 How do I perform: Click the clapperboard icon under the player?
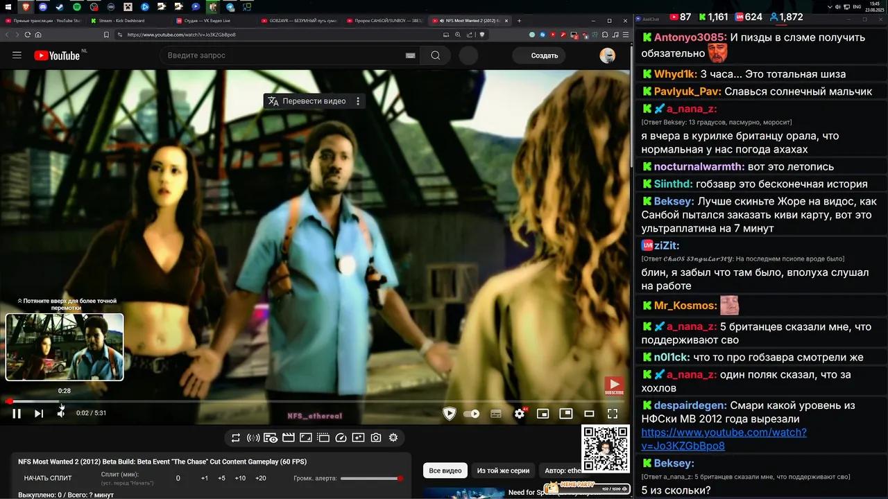[x=288, y=438]
